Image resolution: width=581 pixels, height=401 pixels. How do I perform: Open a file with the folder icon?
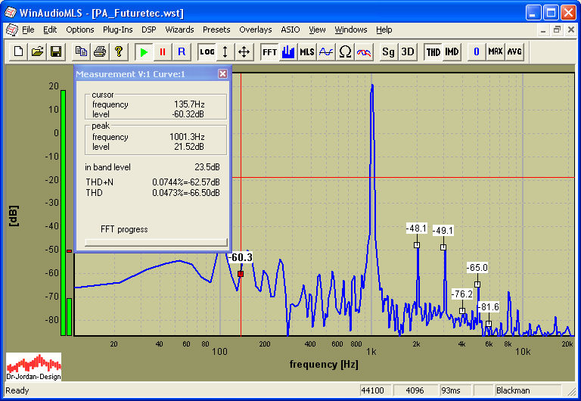point(37,51)
